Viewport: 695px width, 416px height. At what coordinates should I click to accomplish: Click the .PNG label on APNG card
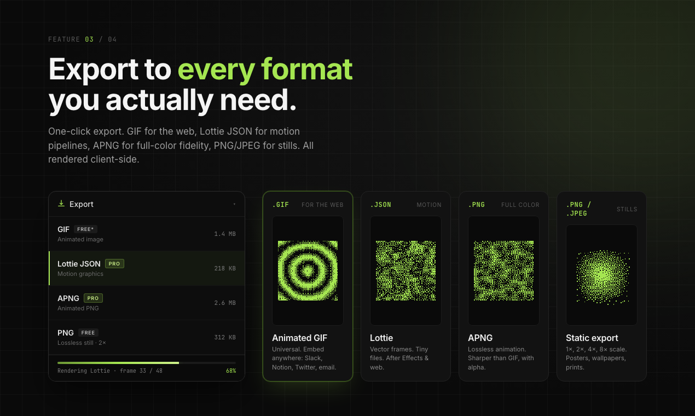point(477,205)
